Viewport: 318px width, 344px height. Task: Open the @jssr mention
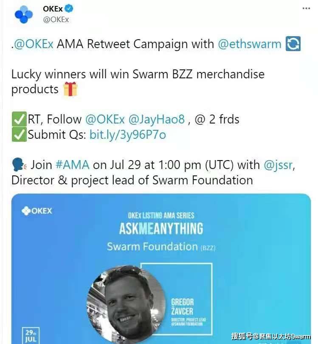(278, 165)
